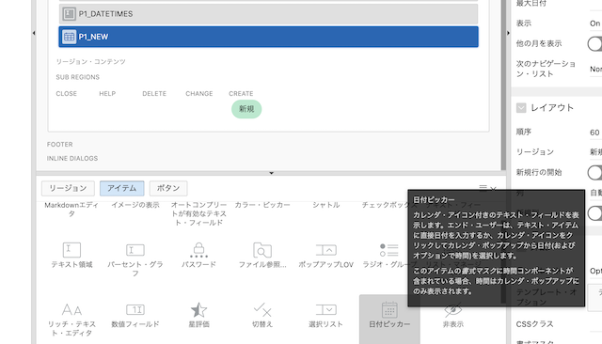Open the 表示 dropdown showing On
602x344 pixels.
(595, 23)
